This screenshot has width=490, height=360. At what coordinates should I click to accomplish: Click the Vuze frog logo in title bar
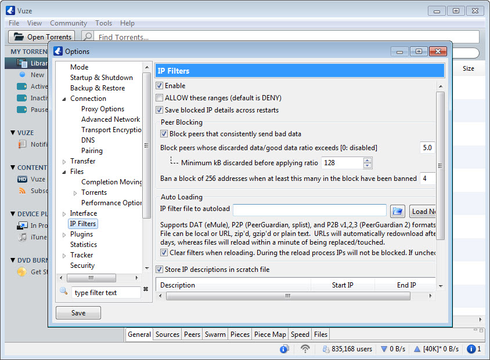click(10, 10)
